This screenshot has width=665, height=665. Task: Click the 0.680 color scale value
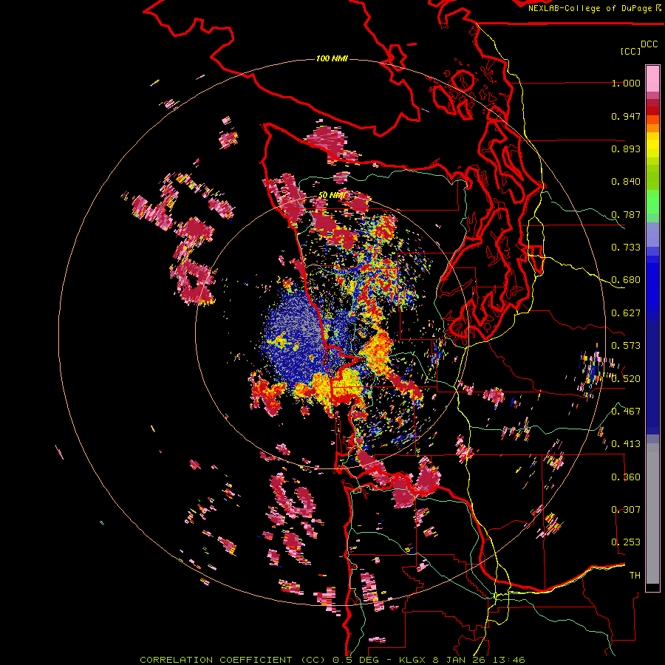(x=626, y=280)
